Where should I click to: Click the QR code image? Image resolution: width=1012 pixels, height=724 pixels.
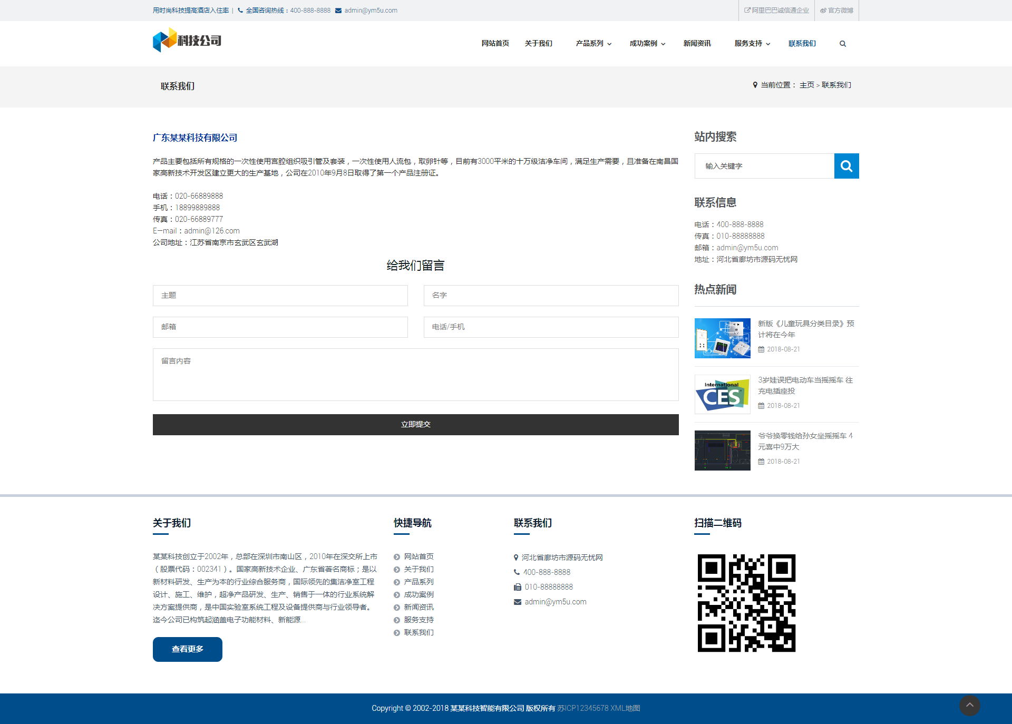(746, 603)
